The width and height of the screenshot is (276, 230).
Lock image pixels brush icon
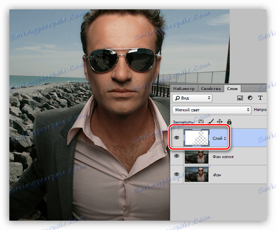coord(211,122)
